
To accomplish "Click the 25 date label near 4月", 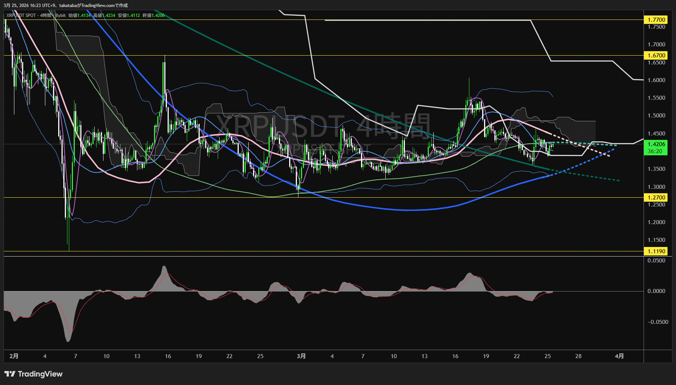I will (x=547, y=356).
